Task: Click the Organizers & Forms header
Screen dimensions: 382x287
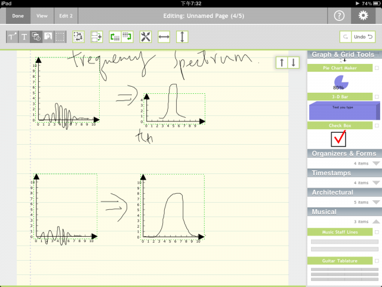Action: pos(344,154)
